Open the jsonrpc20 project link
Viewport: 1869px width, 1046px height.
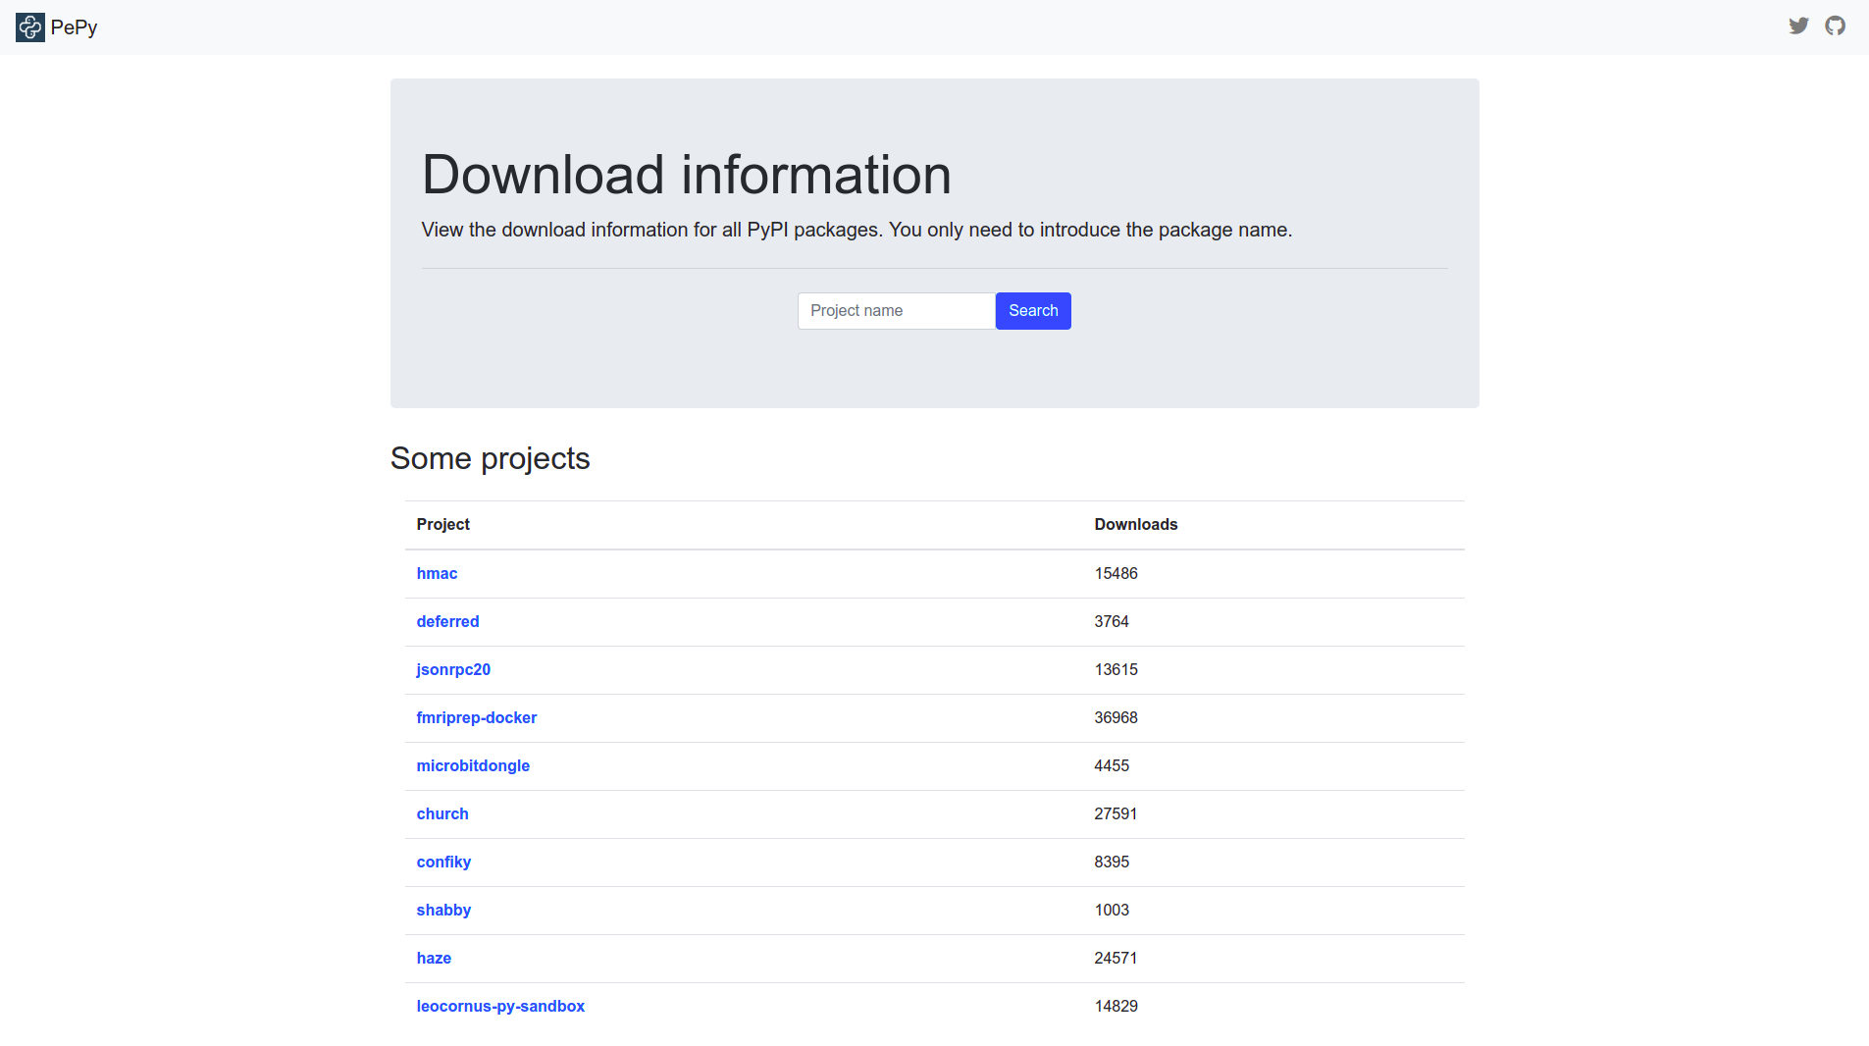[x=453, y=670]
